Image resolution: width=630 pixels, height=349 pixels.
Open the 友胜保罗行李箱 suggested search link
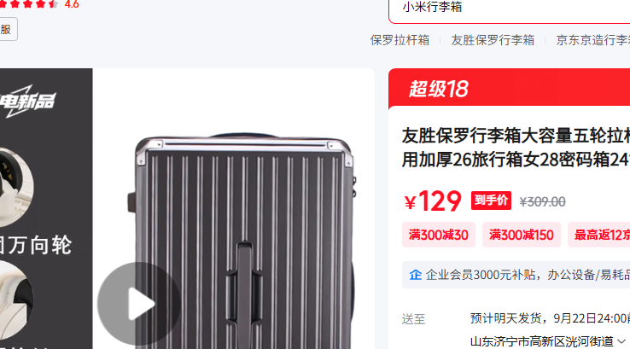click(x=493, y=40)
